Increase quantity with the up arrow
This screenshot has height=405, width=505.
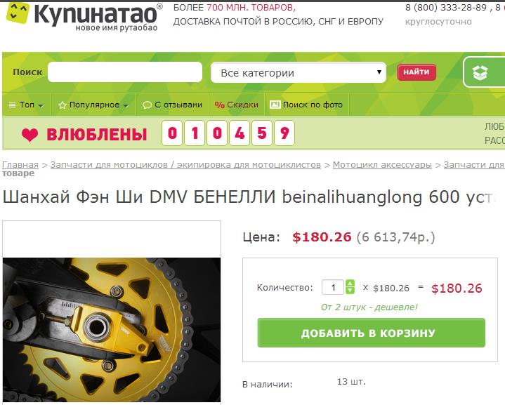[350, 284]
